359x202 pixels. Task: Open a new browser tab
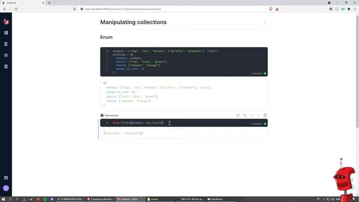tap(49, 3)
